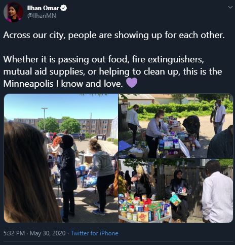Viewport: 235px width, 245px height.
Task: Click the word Minneapolis in the tweet
Action: [x=28, y=84]
